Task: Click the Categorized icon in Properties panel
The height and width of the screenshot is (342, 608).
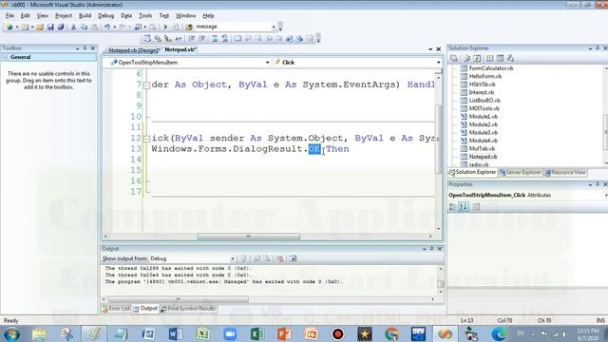Action: pos(452,207)
